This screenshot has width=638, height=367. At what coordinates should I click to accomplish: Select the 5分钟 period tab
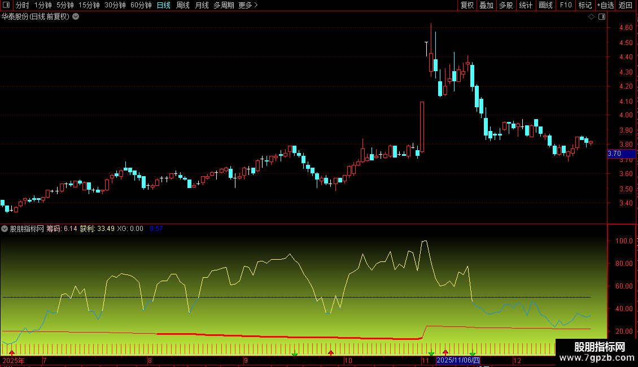click(65, 5)
